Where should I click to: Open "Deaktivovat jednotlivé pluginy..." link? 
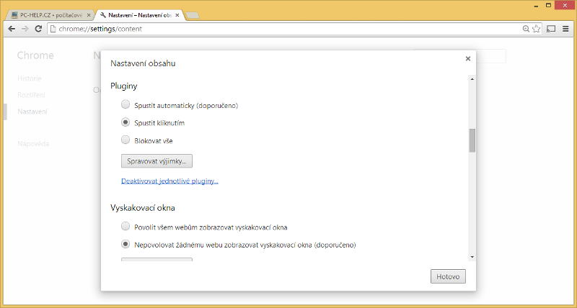tap(169, 181)
